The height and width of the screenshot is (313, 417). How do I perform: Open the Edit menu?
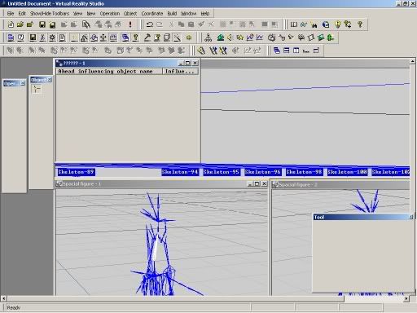click(22, 13)
